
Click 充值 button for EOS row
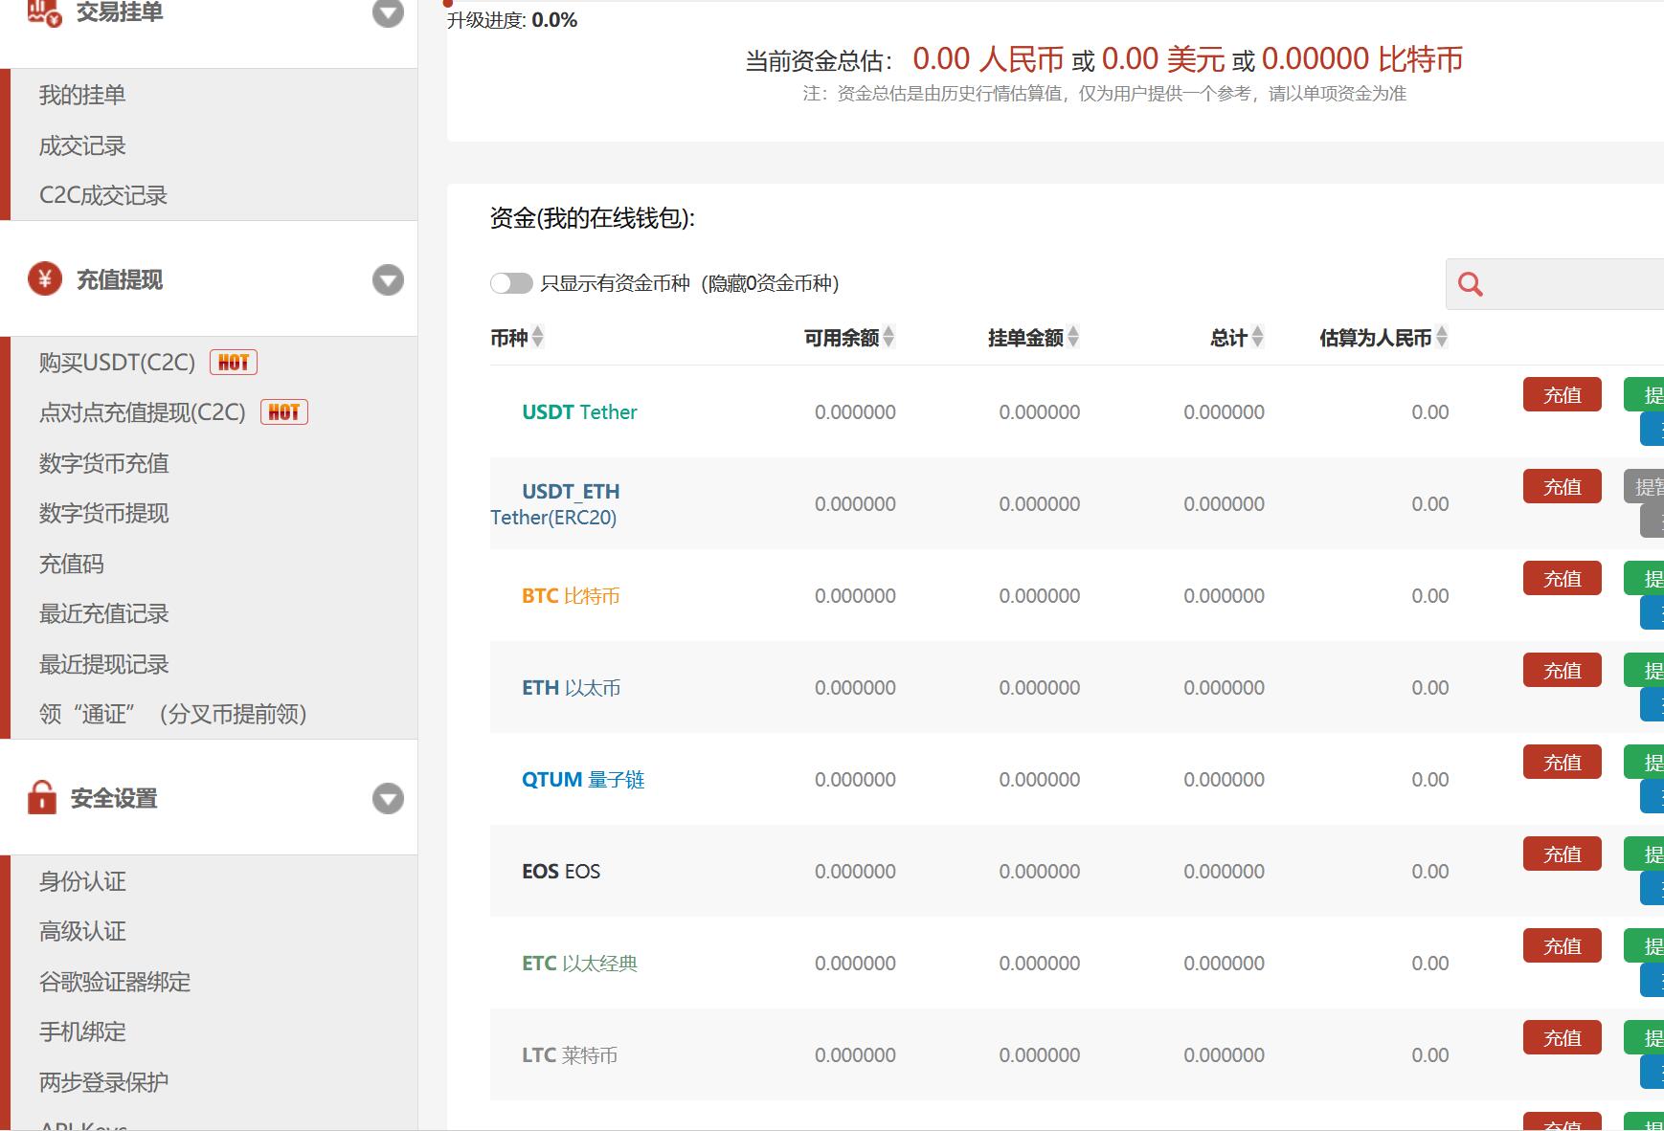click(1563, 854)
